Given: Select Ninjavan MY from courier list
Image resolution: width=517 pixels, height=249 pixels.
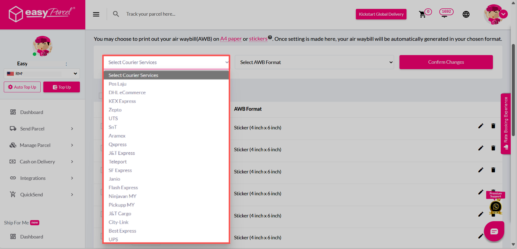Looking at the screenshot, I should click(166, 196).
